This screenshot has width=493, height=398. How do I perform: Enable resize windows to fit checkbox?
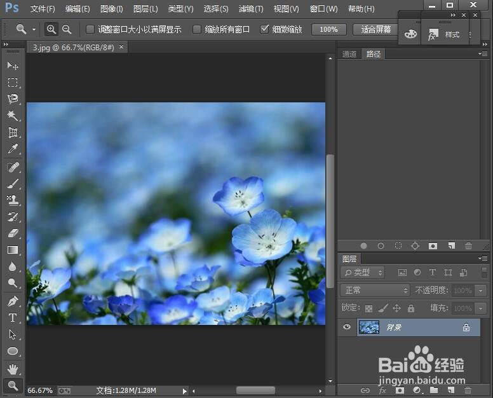point(90,29)
